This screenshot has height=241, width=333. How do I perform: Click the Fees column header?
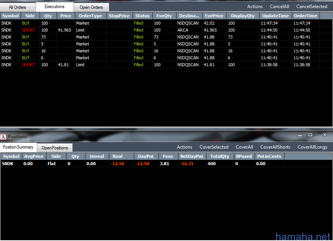(x=168, y=156)
